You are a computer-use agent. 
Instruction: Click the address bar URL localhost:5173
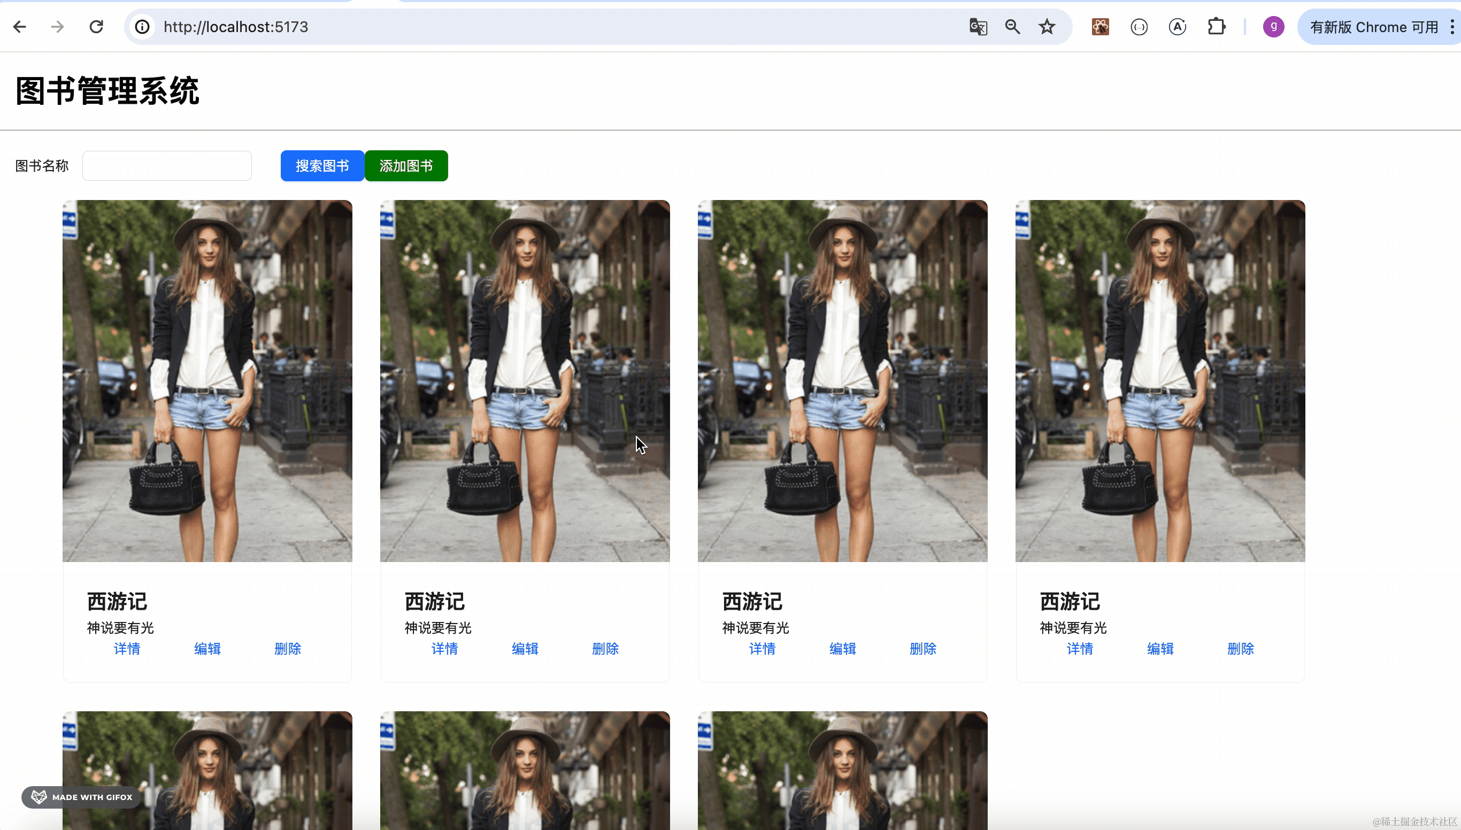[x=236, y=27]
